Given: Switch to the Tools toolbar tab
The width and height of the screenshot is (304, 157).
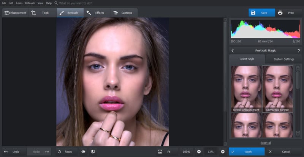Looking at the screenshot, I should 43,13.
